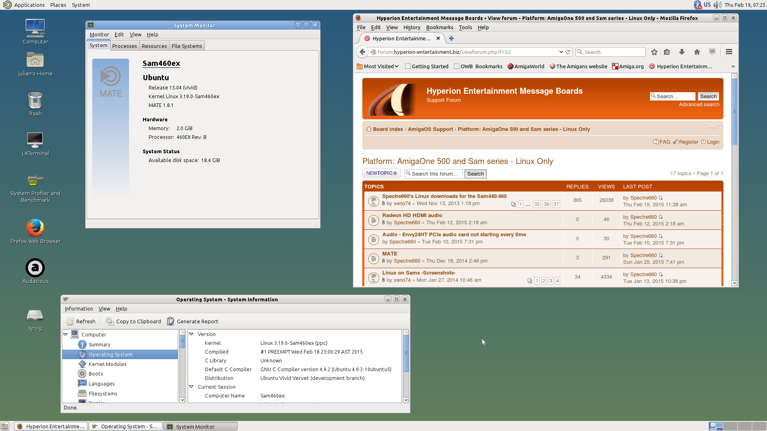Click Bluetooth tray icon

tap(697, 5)
